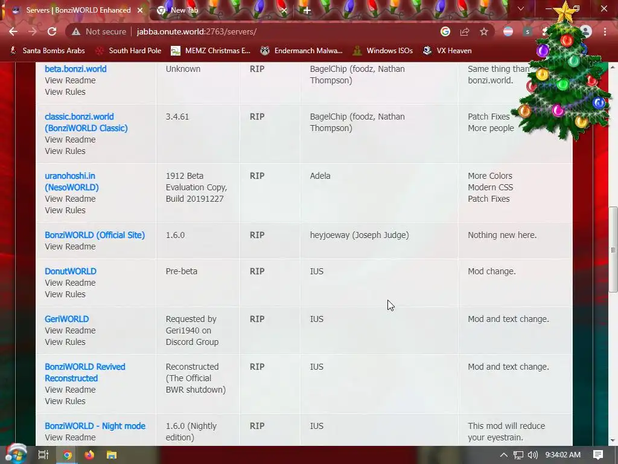
Task: Close the Servers BonziWORLD Enhanced tab
Action: point(140,10)
